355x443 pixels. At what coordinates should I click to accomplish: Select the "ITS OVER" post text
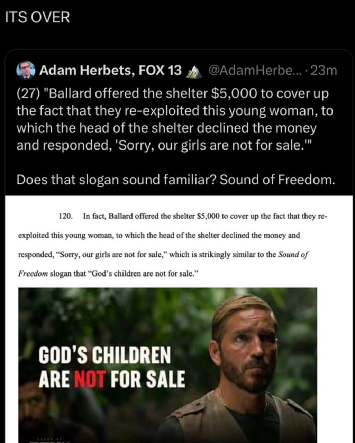point(38,17)
